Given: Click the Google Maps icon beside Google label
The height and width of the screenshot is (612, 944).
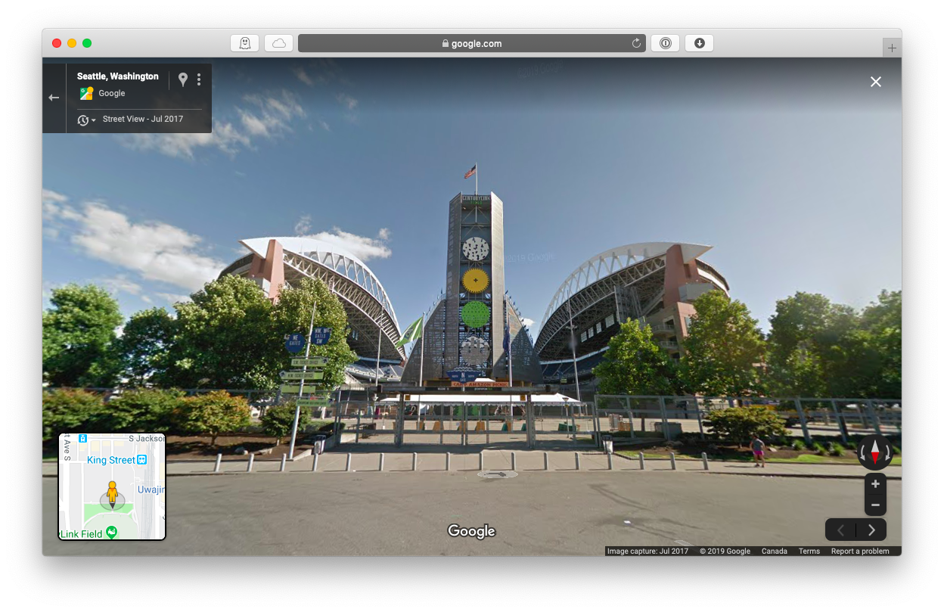Looking at the screenshot, I should point(86,94).
